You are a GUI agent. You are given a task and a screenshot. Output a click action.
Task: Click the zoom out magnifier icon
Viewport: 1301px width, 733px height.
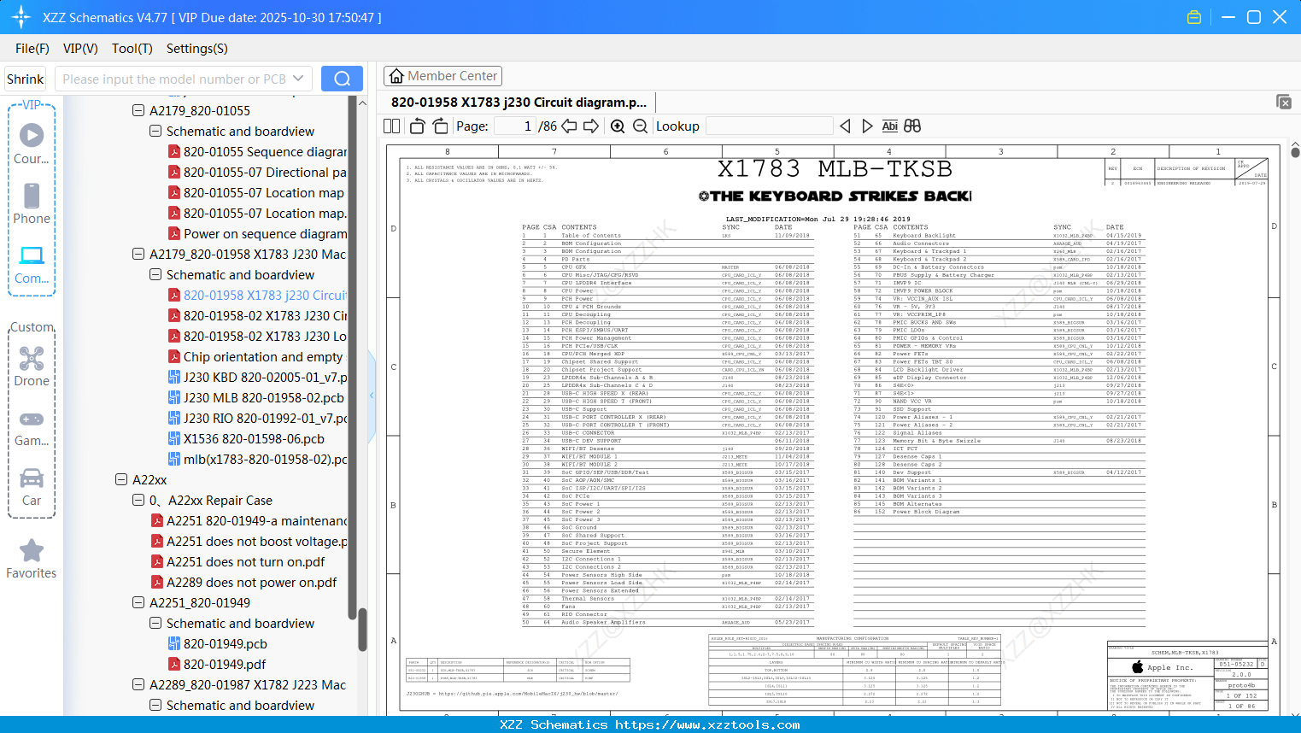pos(640,126)
